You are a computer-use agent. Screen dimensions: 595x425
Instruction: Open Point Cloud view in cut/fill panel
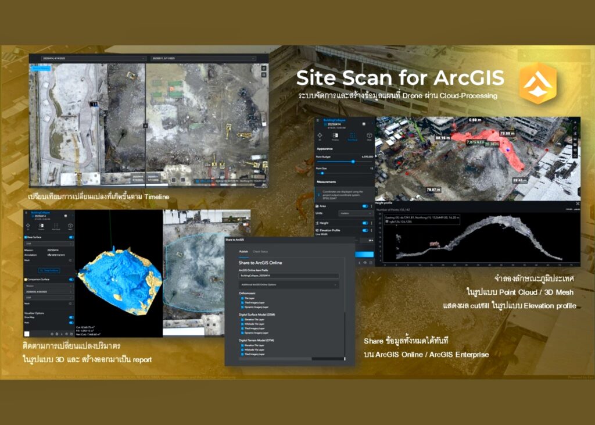(x=56, y=226)
